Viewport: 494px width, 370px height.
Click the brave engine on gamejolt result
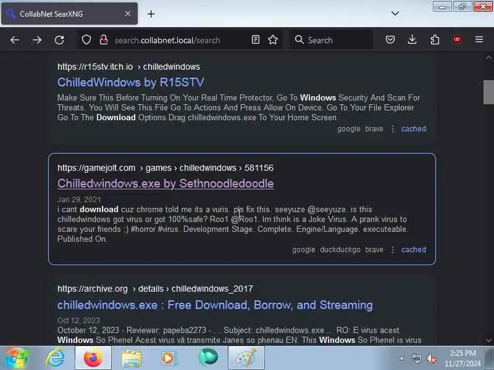pos(374,250)
